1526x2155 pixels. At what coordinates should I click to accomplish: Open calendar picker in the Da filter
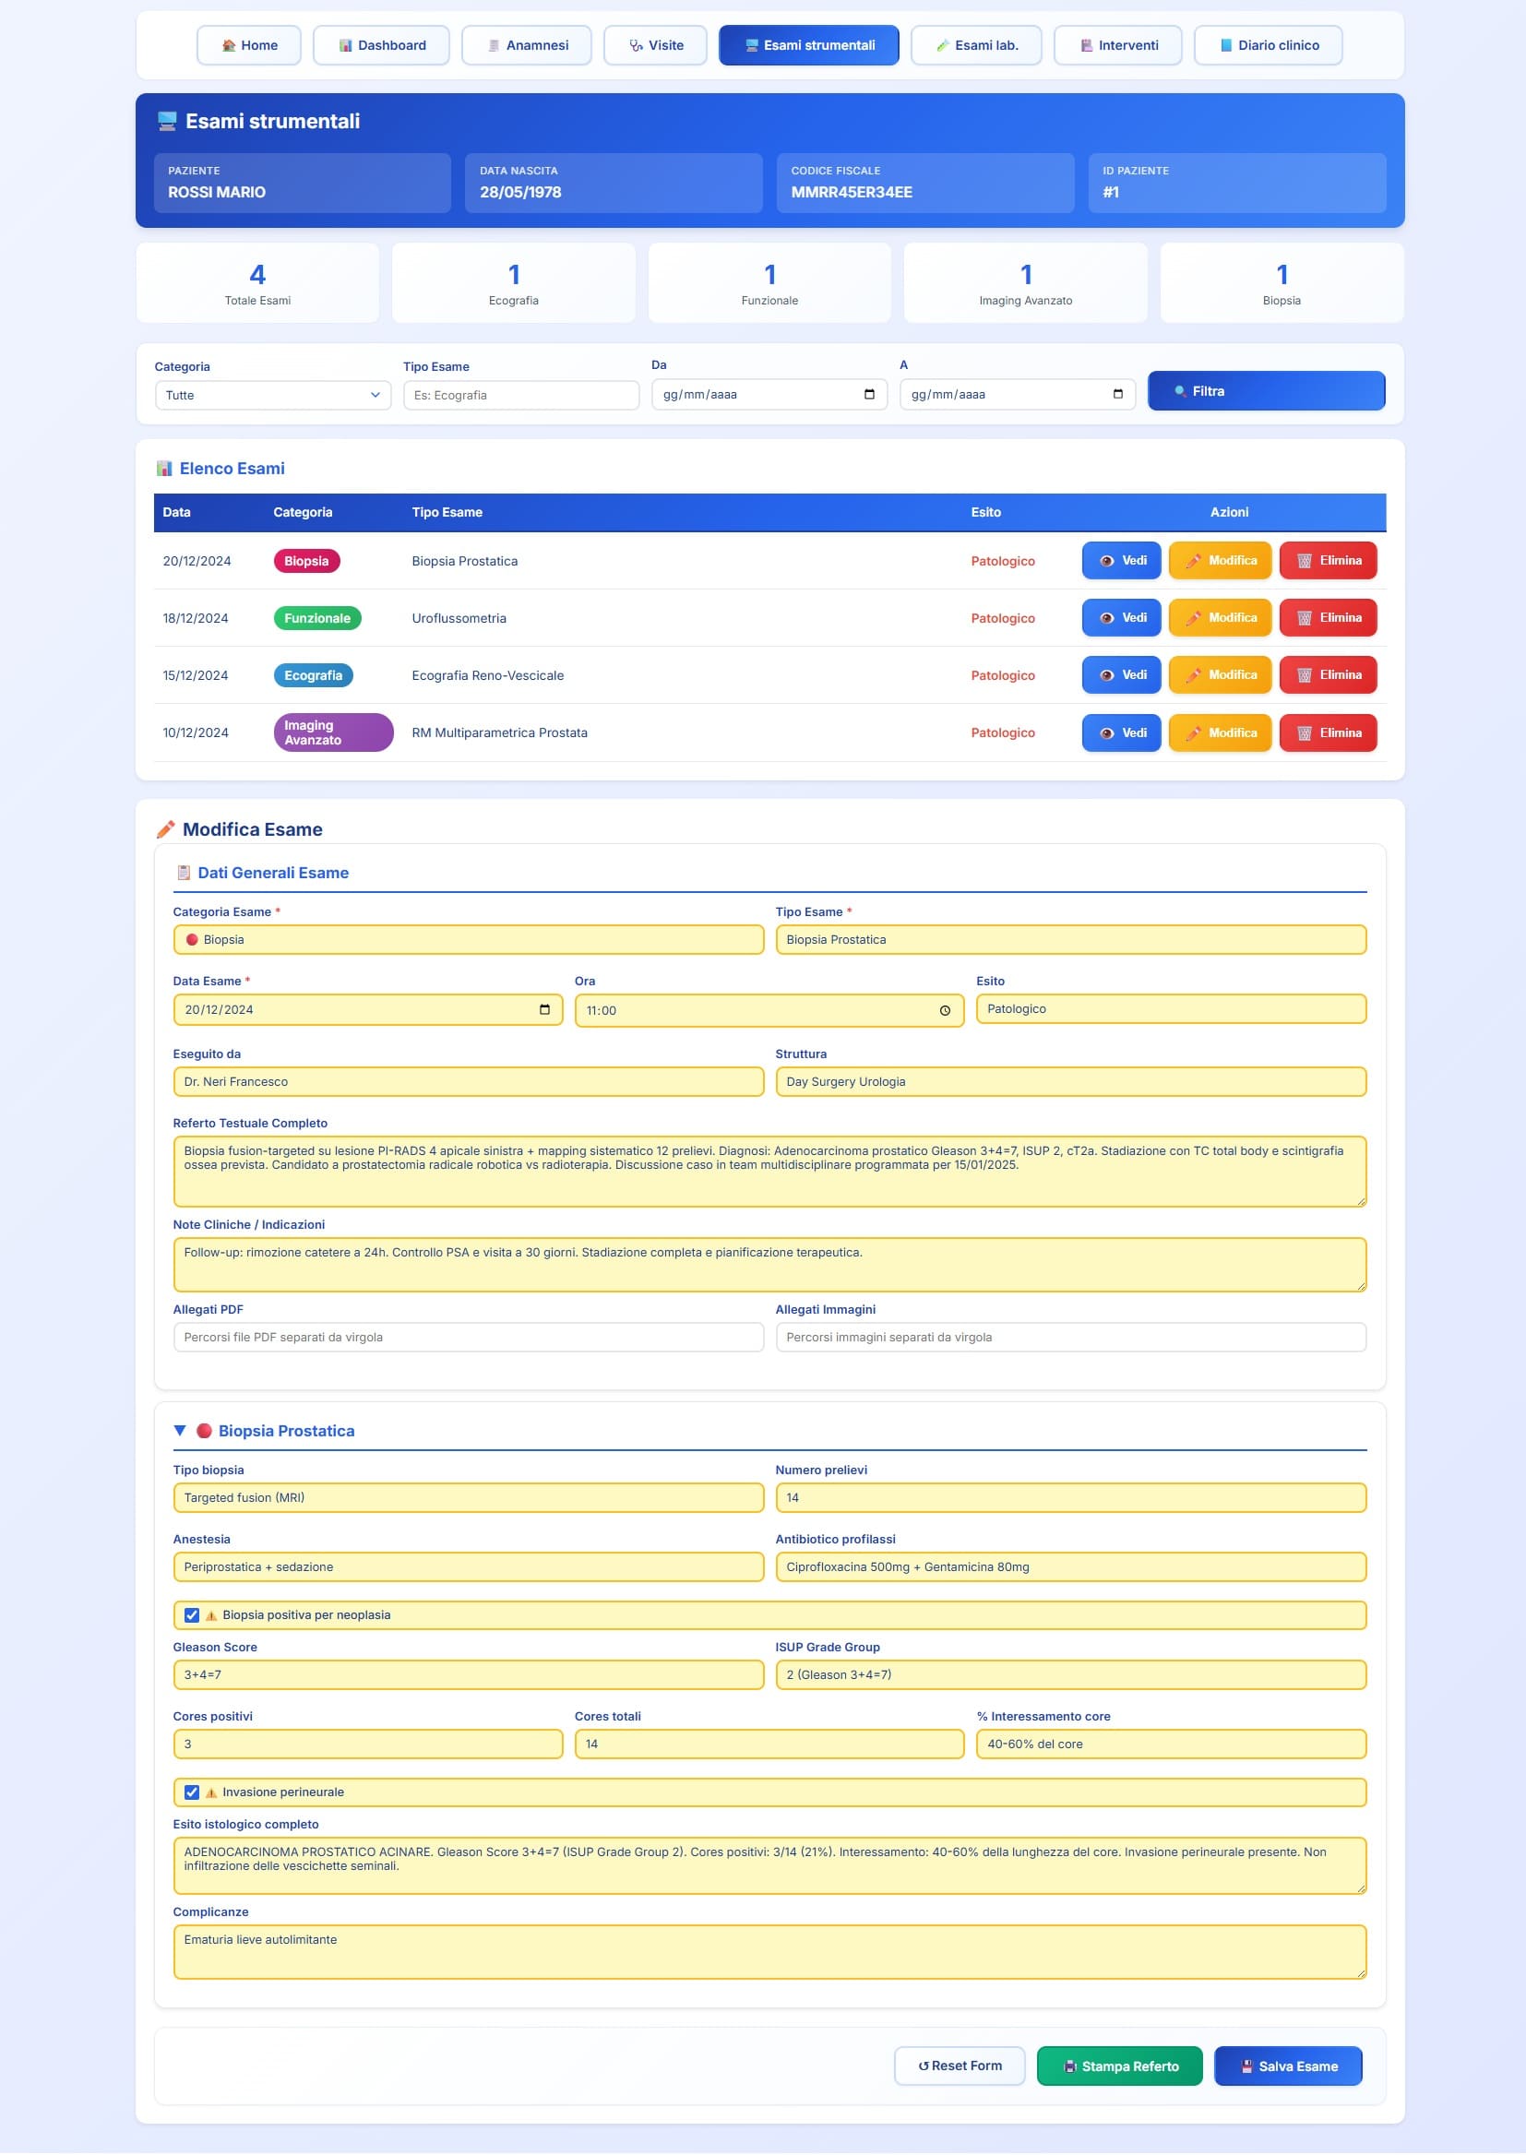(869, 395)
